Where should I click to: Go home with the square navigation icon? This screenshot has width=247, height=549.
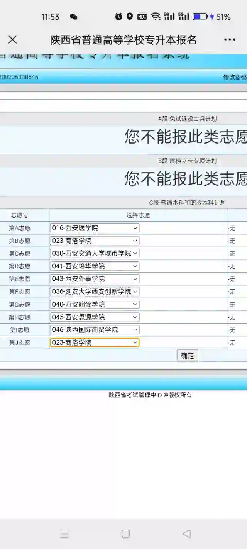point(125,534)
